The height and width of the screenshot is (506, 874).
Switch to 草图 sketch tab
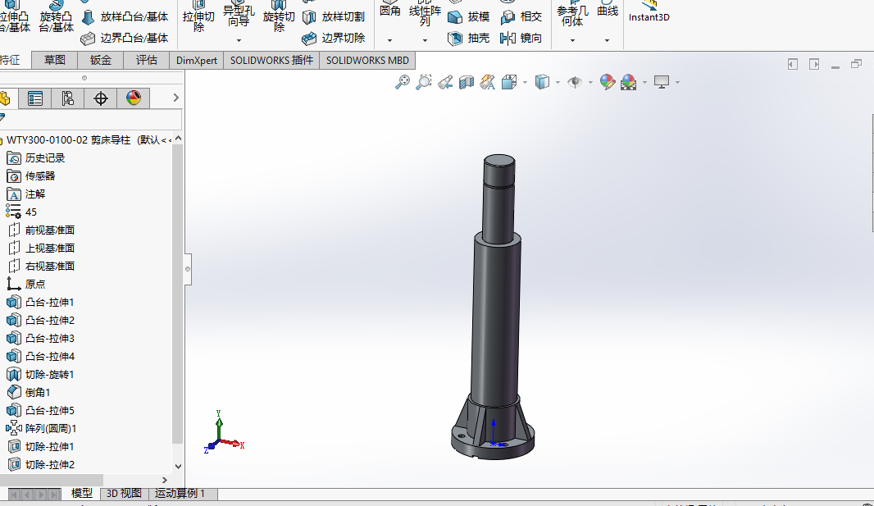(x=55, y=60)
